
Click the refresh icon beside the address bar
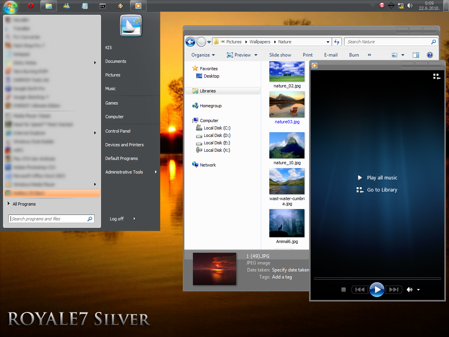pyautogui.click(x=336, y=42)
